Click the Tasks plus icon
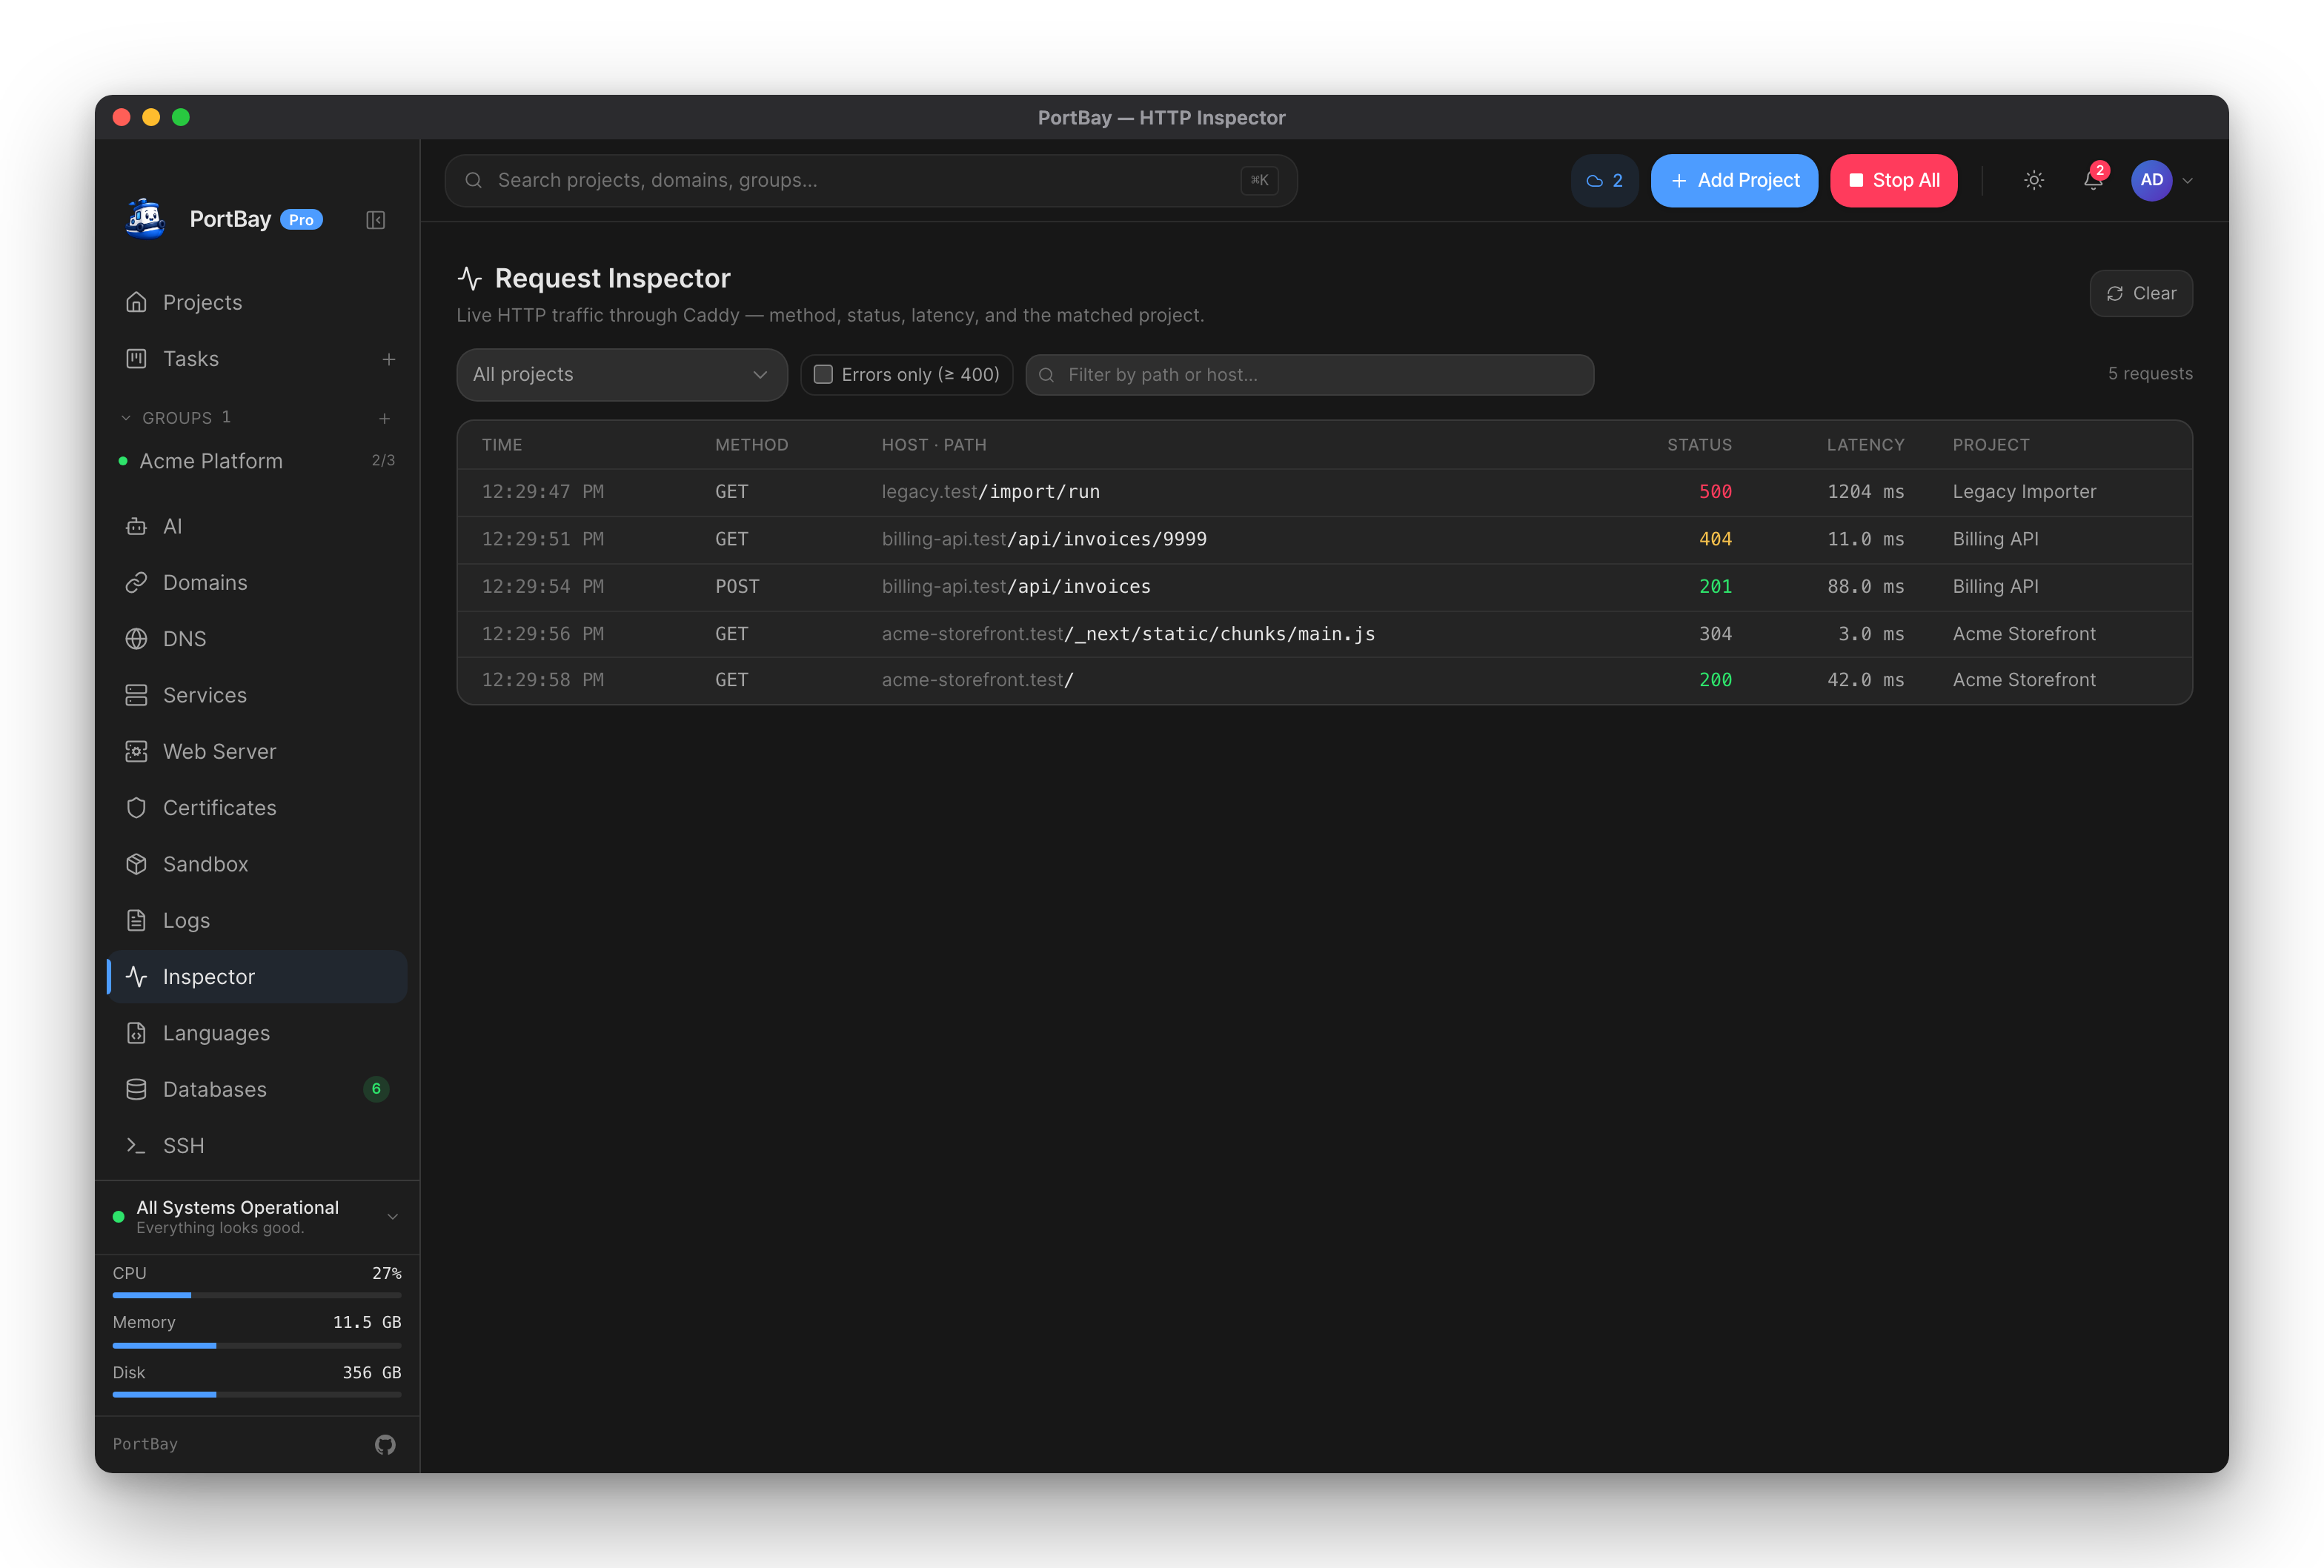Screen dimensions: 2324x1568 tap(389, 359)
